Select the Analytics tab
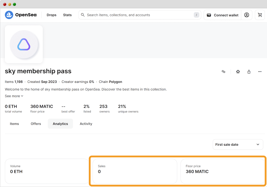Viewport: 267px width, 187px height. 60,124
